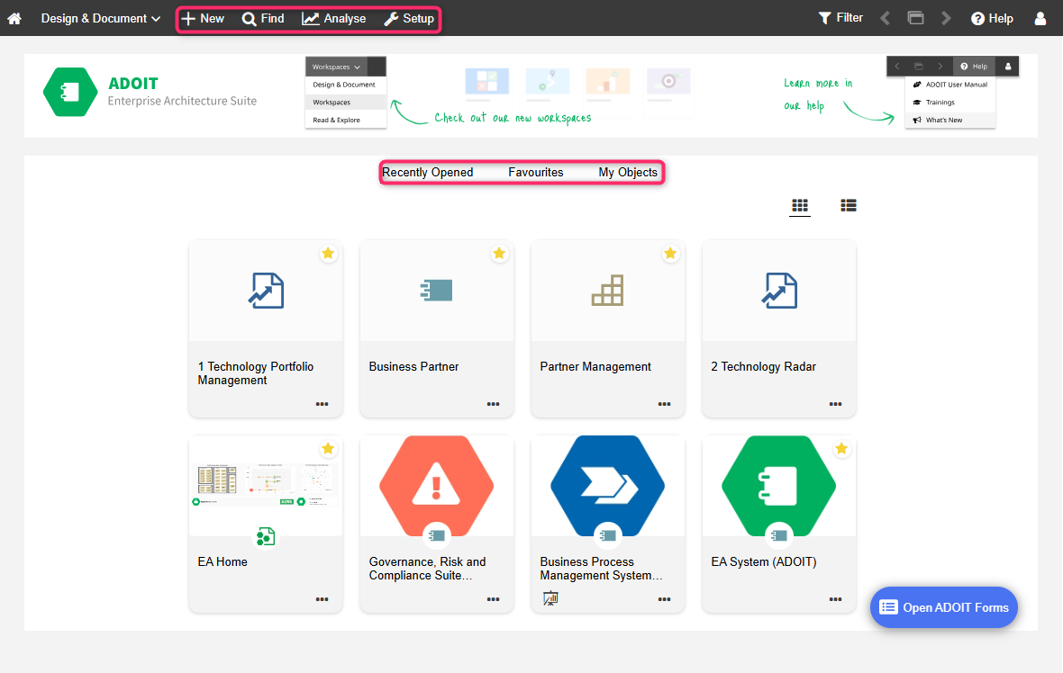The width and height of the screenshot is (1063, 673).
Task: Expand the Design & Document scenario dropdown
Action: (99, 18)
